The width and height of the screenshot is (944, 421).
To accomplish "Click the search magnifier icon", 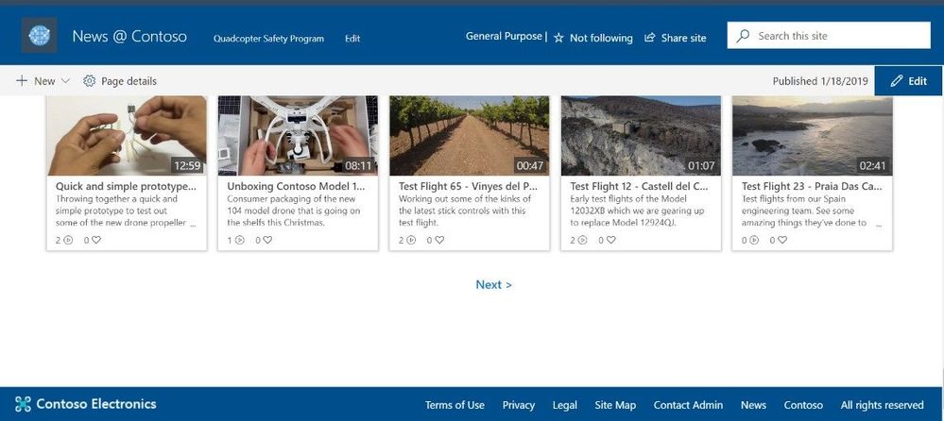I will click(743, 36).
